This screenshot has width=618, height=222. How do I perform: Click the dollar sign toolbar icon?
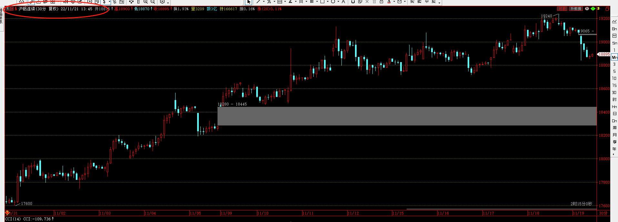(x=104, y=2)
